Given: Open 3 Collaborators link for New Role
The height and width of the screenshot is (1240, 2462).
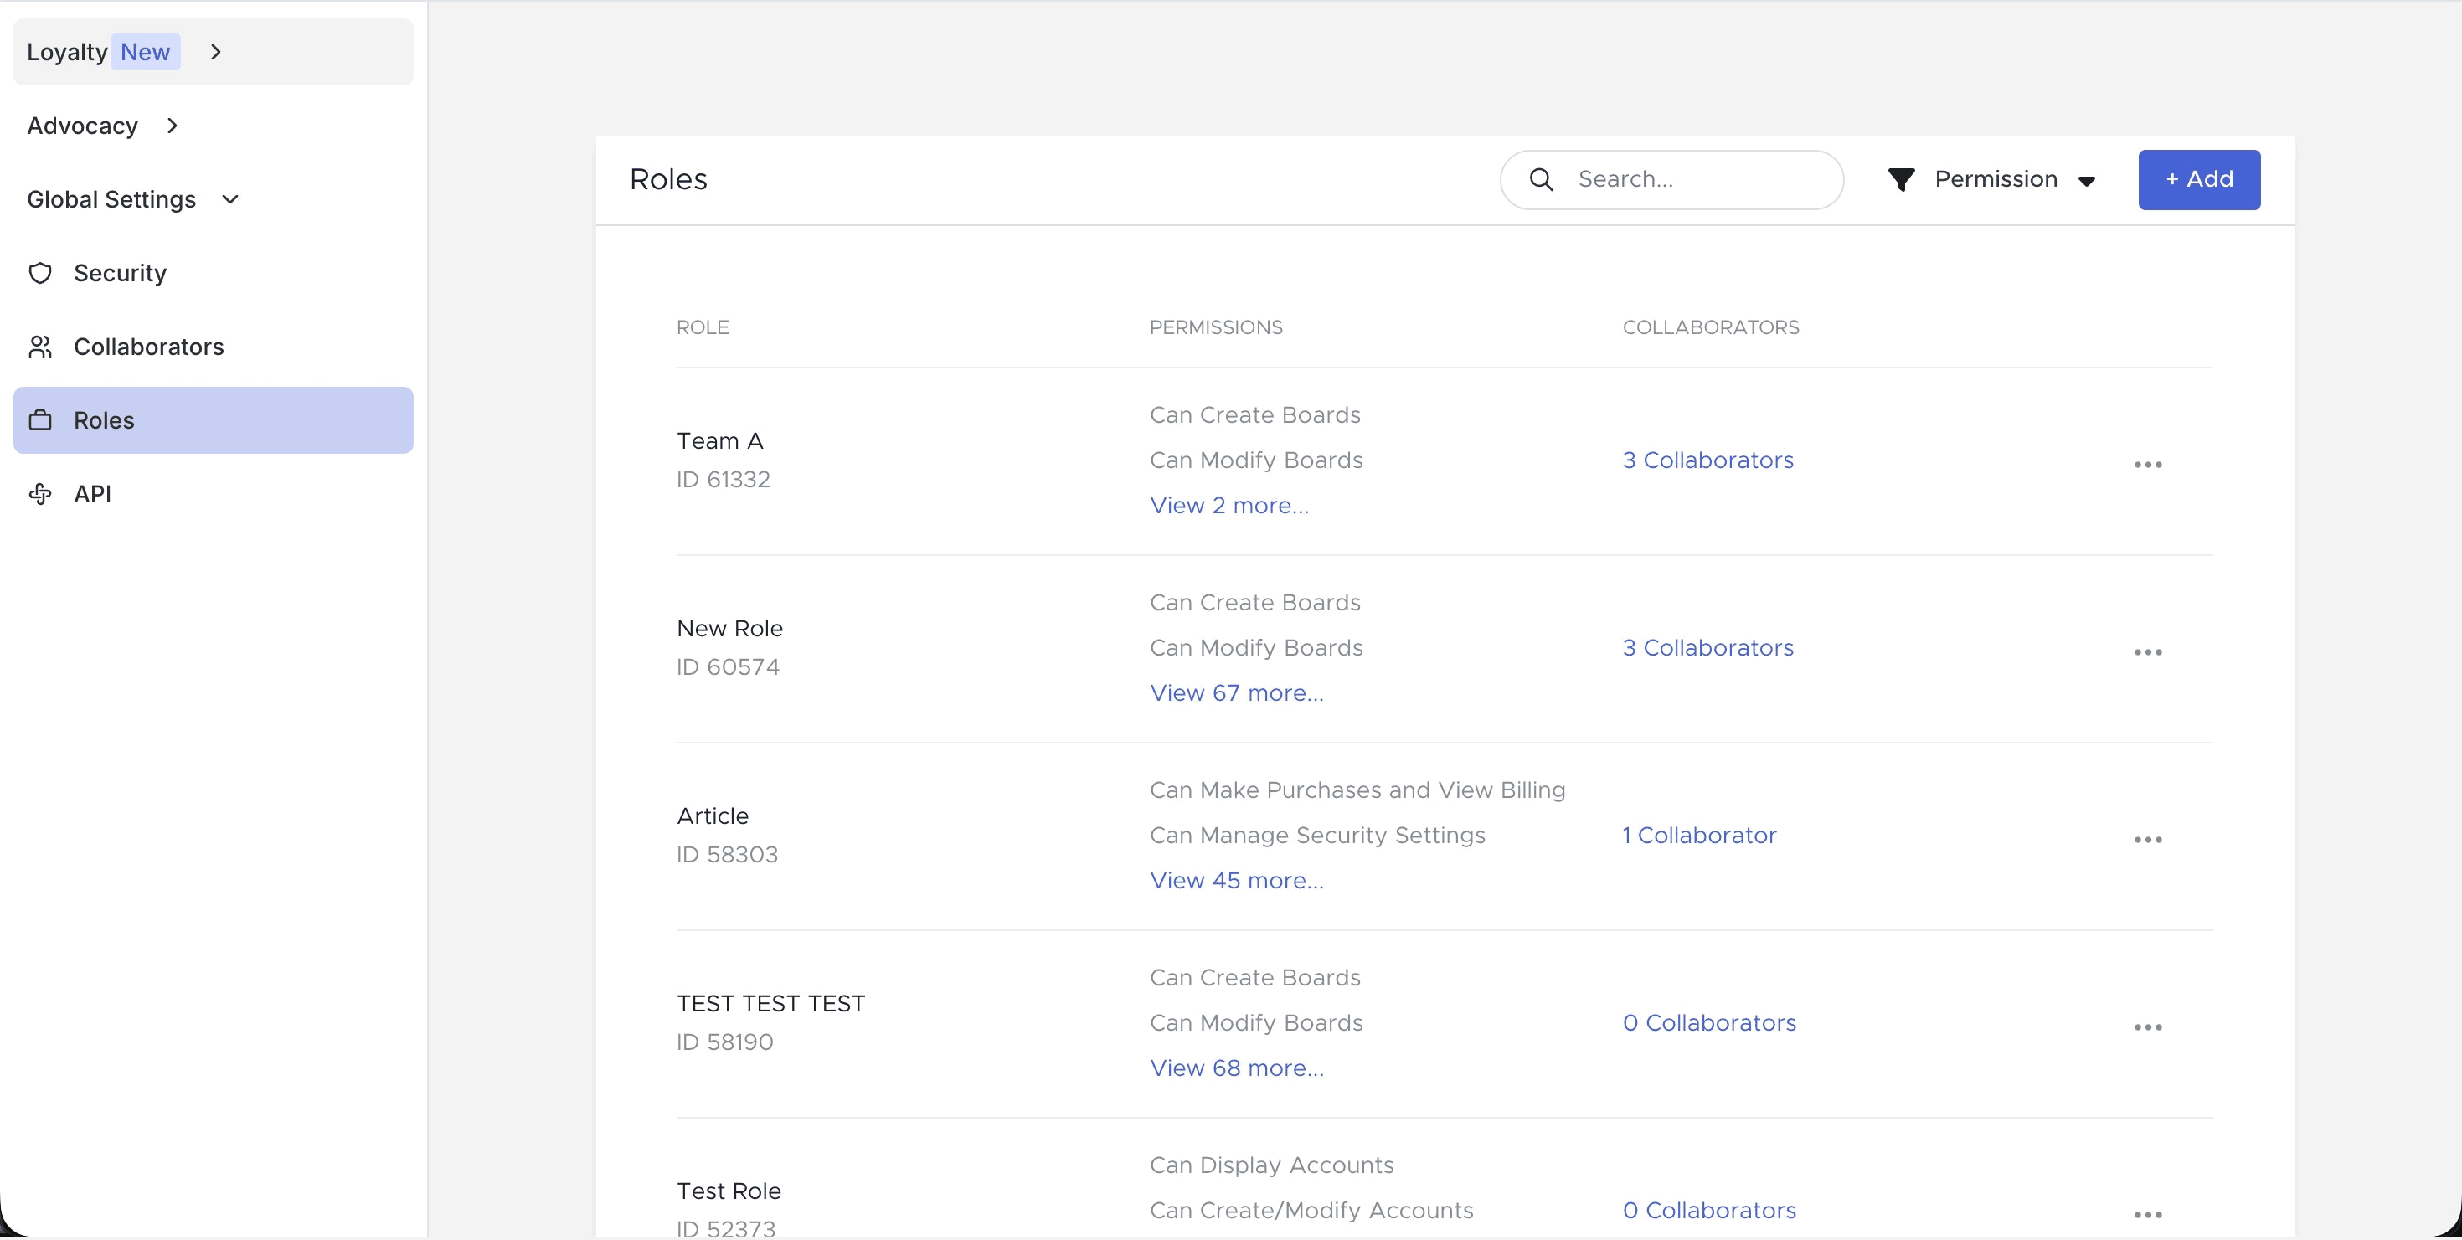Looking at the screenshot, I should (1708, 648).
